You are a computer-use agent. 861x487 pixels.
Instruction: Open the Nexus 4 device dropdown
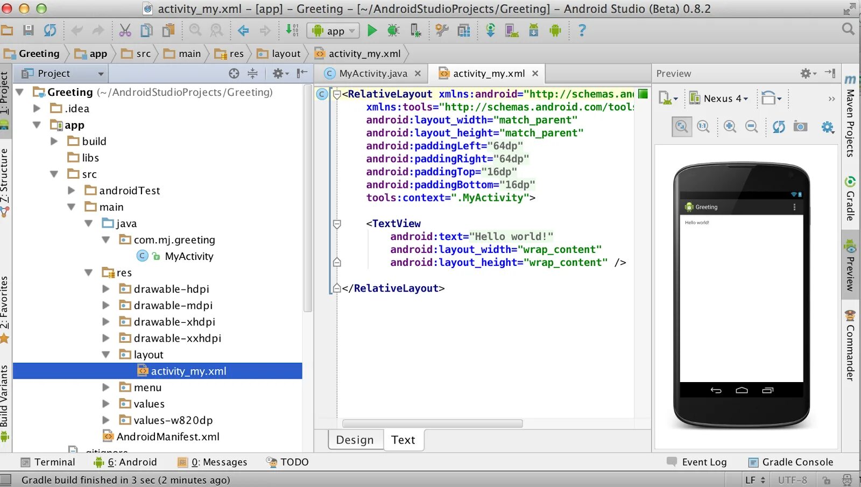719,98
